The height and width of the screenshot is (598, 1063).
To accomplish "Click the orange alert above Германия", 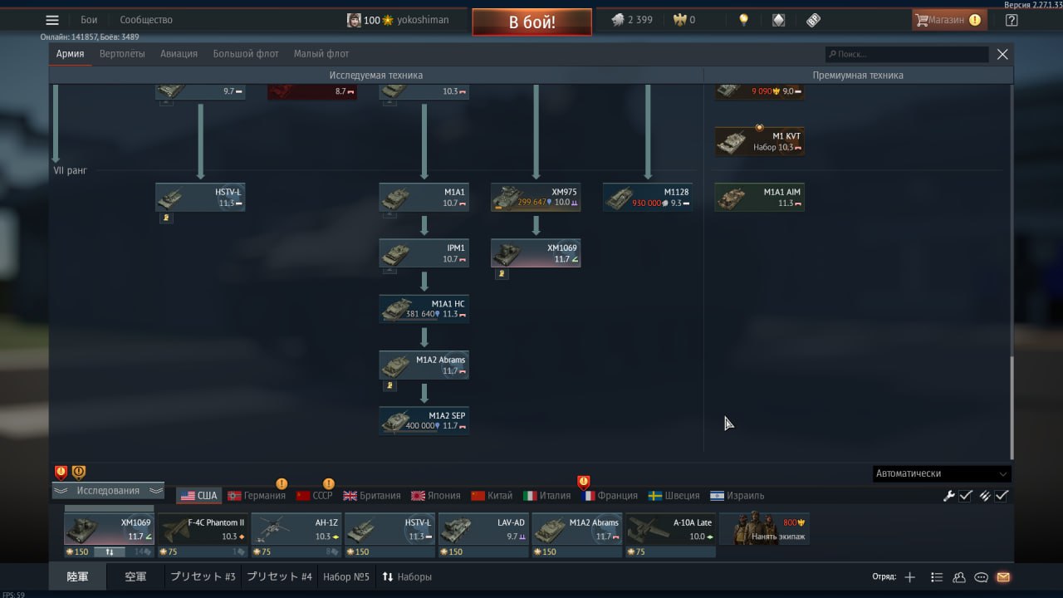I will click(282, 483).
